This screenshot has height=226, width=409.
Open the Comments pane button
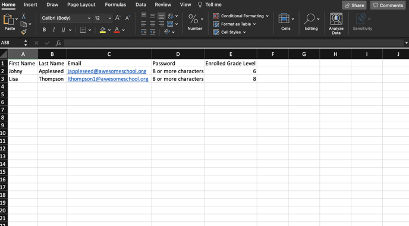(388, 5)
